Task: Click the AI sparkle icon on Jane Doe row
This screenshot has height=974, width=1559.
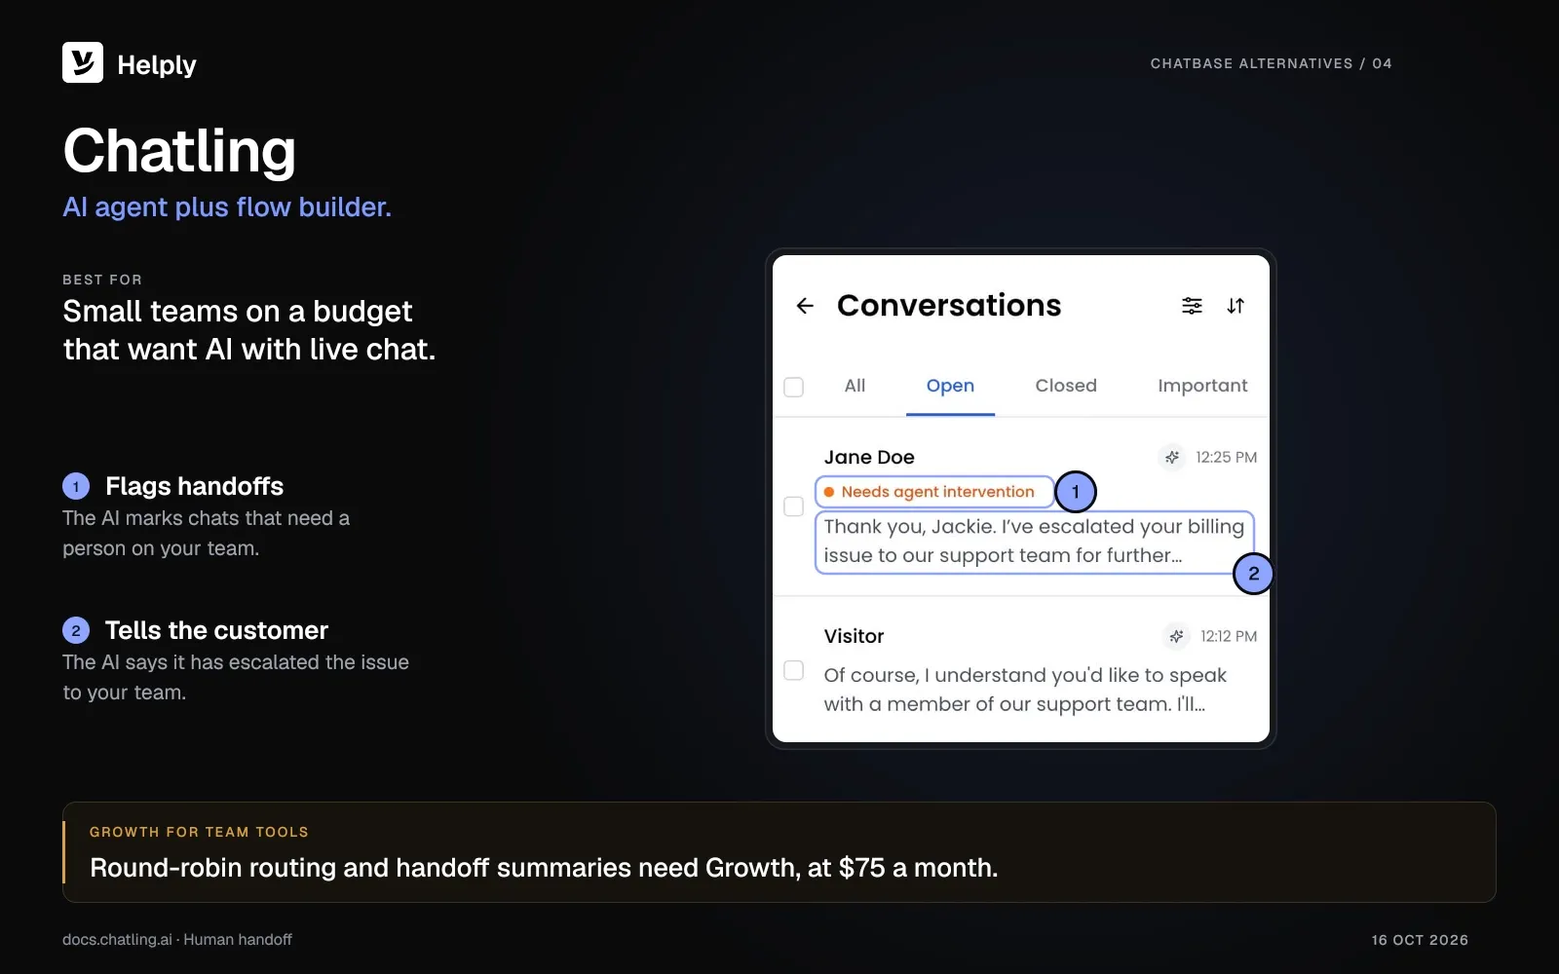Action: 1172,457
